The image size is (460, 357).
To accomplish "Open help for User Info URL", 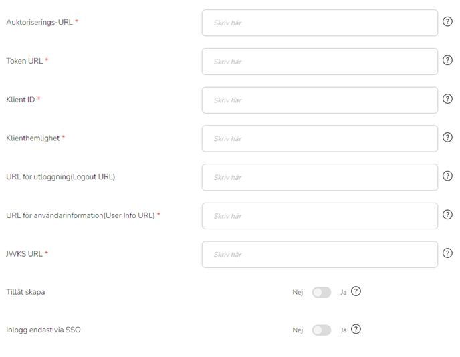I will click(x=447, y=215).
